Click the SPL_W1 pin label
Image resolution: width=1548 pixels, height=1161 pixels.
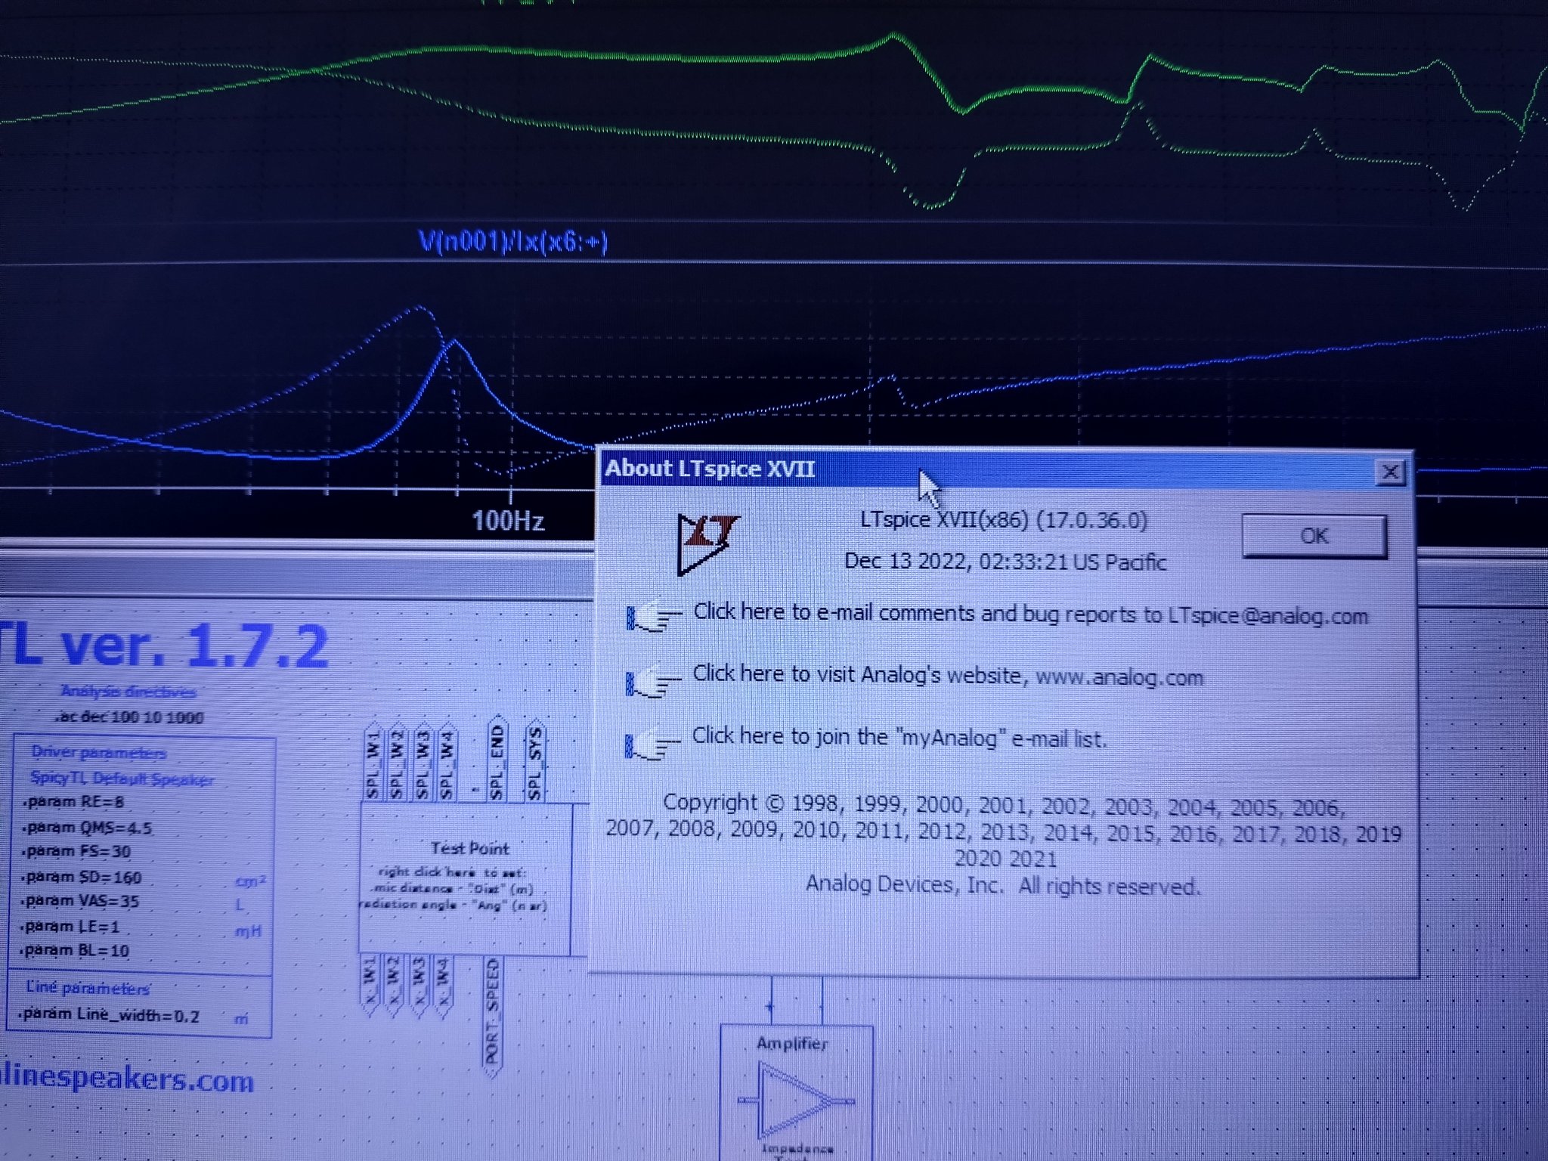tap(373, 762)
